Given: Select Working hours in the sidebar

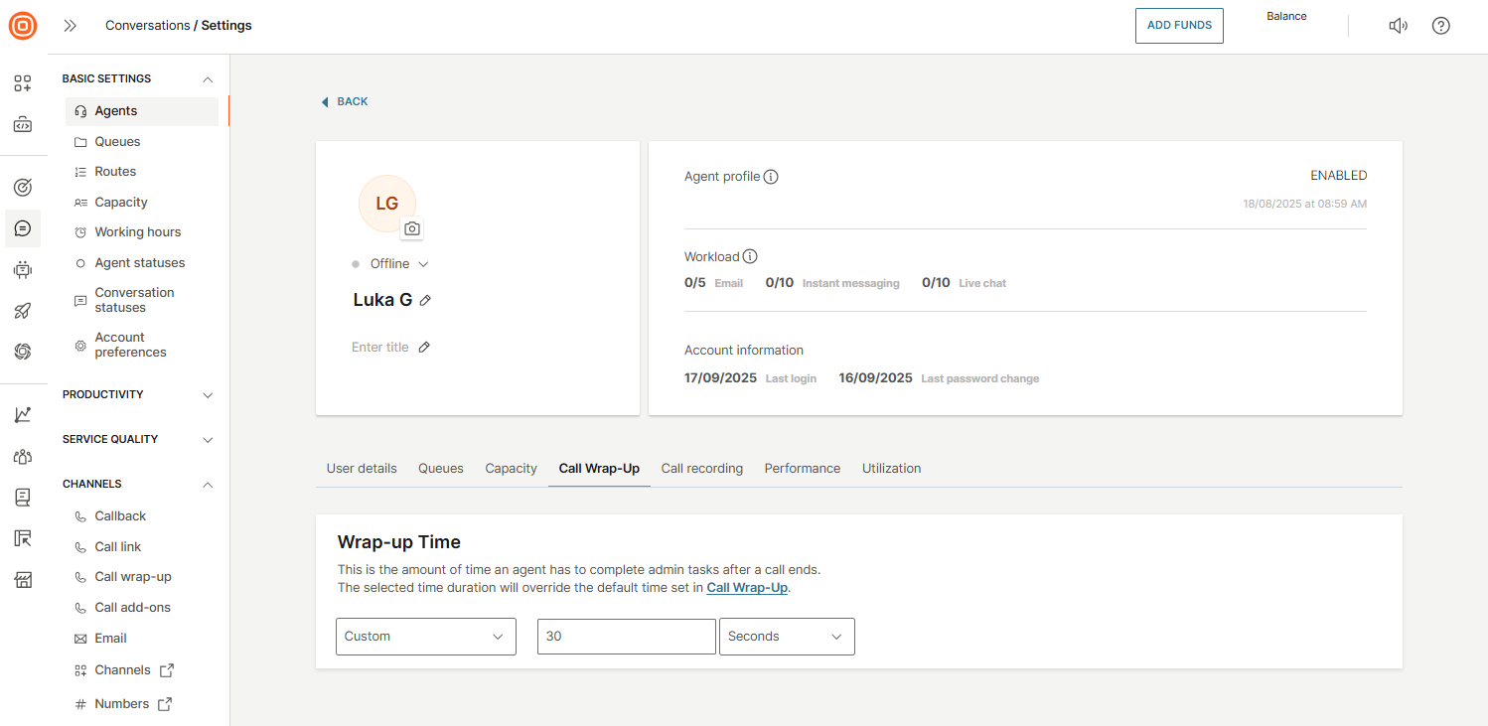Looking at the screenshot, I should click(137, 232).
